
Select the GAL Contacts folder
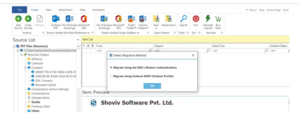point(44,81)
